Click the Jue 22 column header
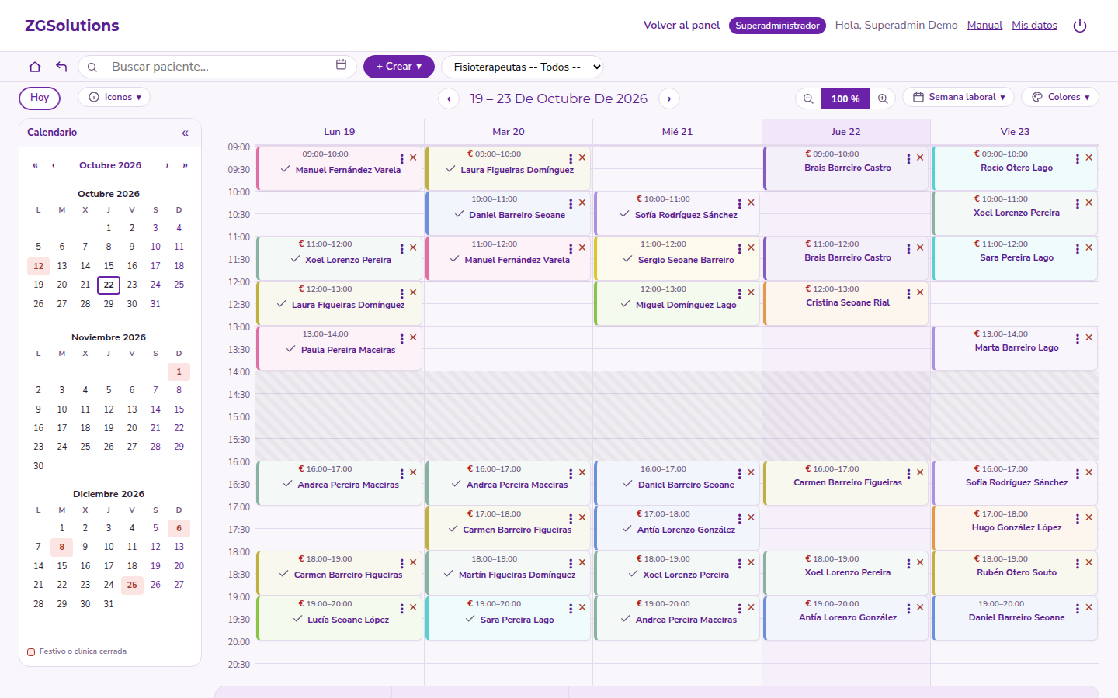The height and width of the screenshot is (698, 1118). click(845, 132)
